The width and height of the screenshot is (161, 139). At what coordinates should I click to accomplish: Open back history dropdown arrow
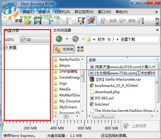pos(67,39)
